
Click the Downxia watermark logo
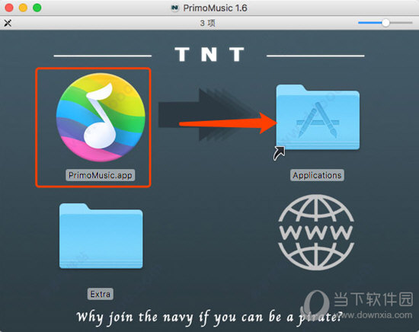coord(315,302)
